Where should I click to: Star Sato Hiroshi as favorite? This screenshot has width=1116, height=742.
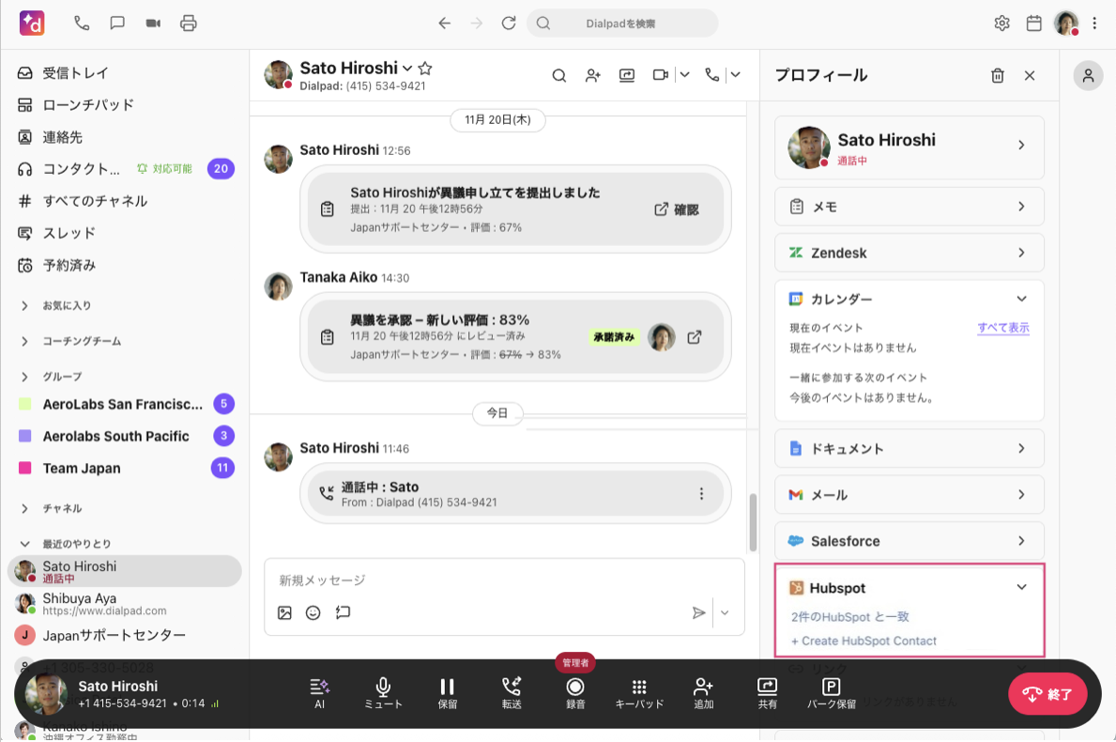pos(425,69)
